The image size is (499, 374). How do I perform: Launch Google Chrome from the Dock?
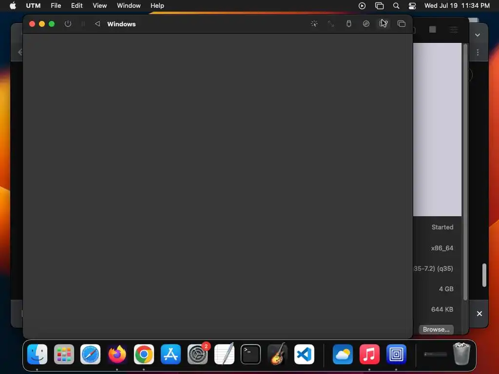tap(144, 355)
